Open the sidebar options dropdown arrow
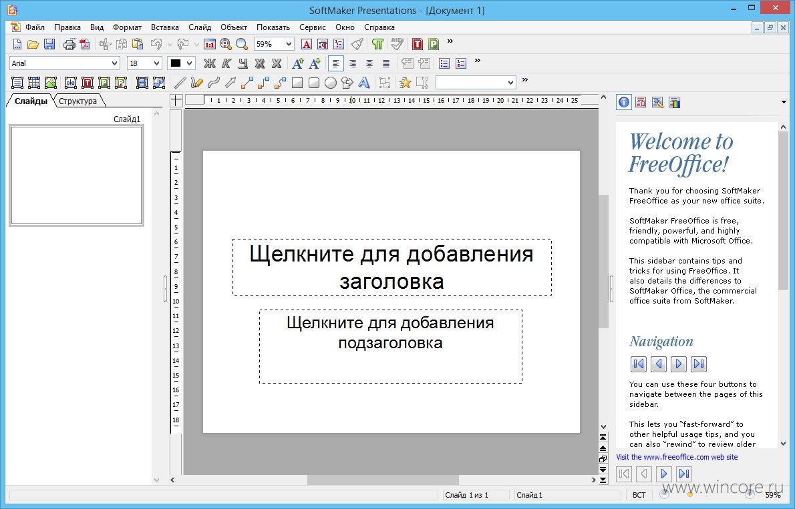Screen dimensions: 795x509 coord(784,102)
